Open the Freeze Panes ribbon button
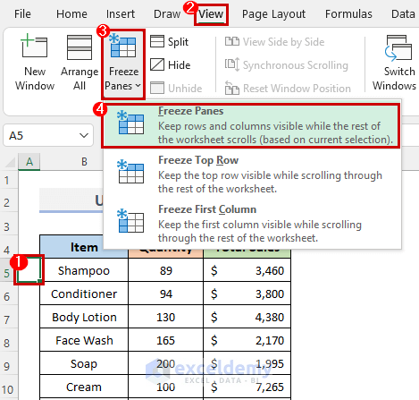The image size is (419, 400). click(123, 64)
